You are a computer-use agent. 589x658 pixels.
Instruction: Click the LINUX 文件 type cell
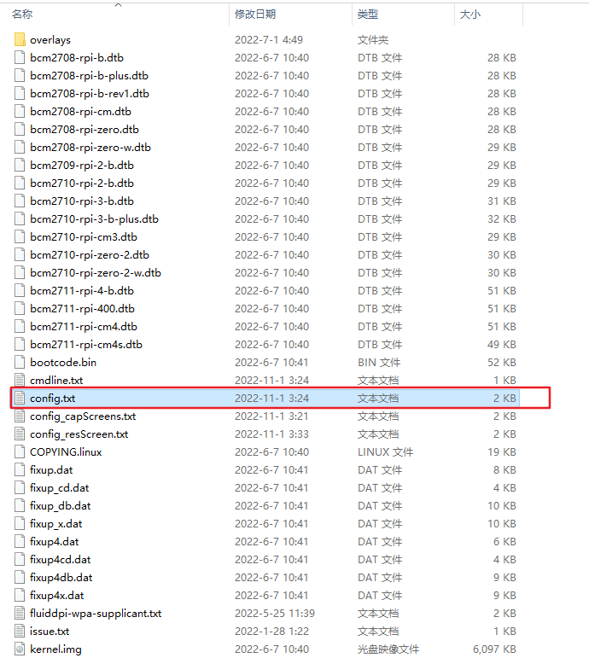(385, 452)
